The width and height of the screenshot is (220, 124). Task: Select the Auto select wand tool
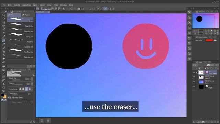[x=4, y=33]
